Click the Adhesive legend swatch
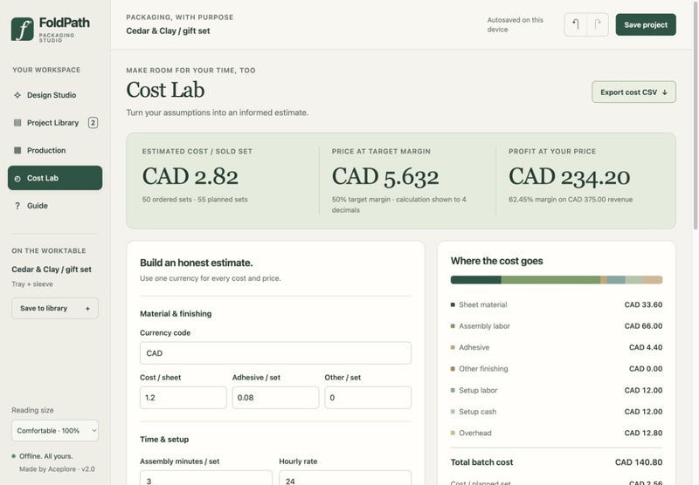 coord(453,347)
